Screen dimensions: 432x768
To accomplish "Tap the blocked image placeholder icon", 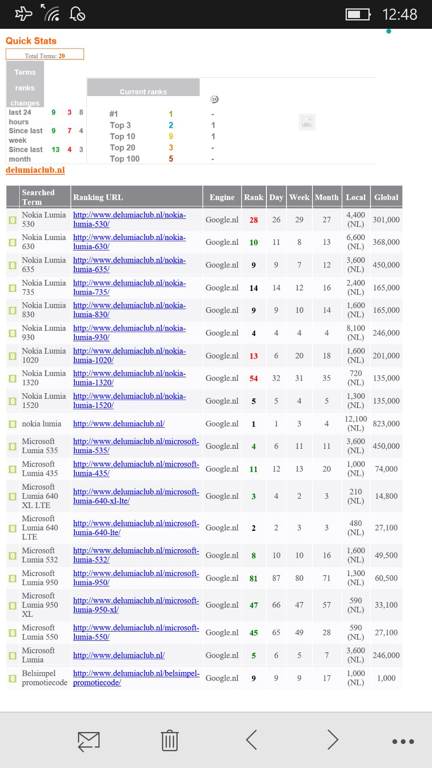I will pos(307,122).
